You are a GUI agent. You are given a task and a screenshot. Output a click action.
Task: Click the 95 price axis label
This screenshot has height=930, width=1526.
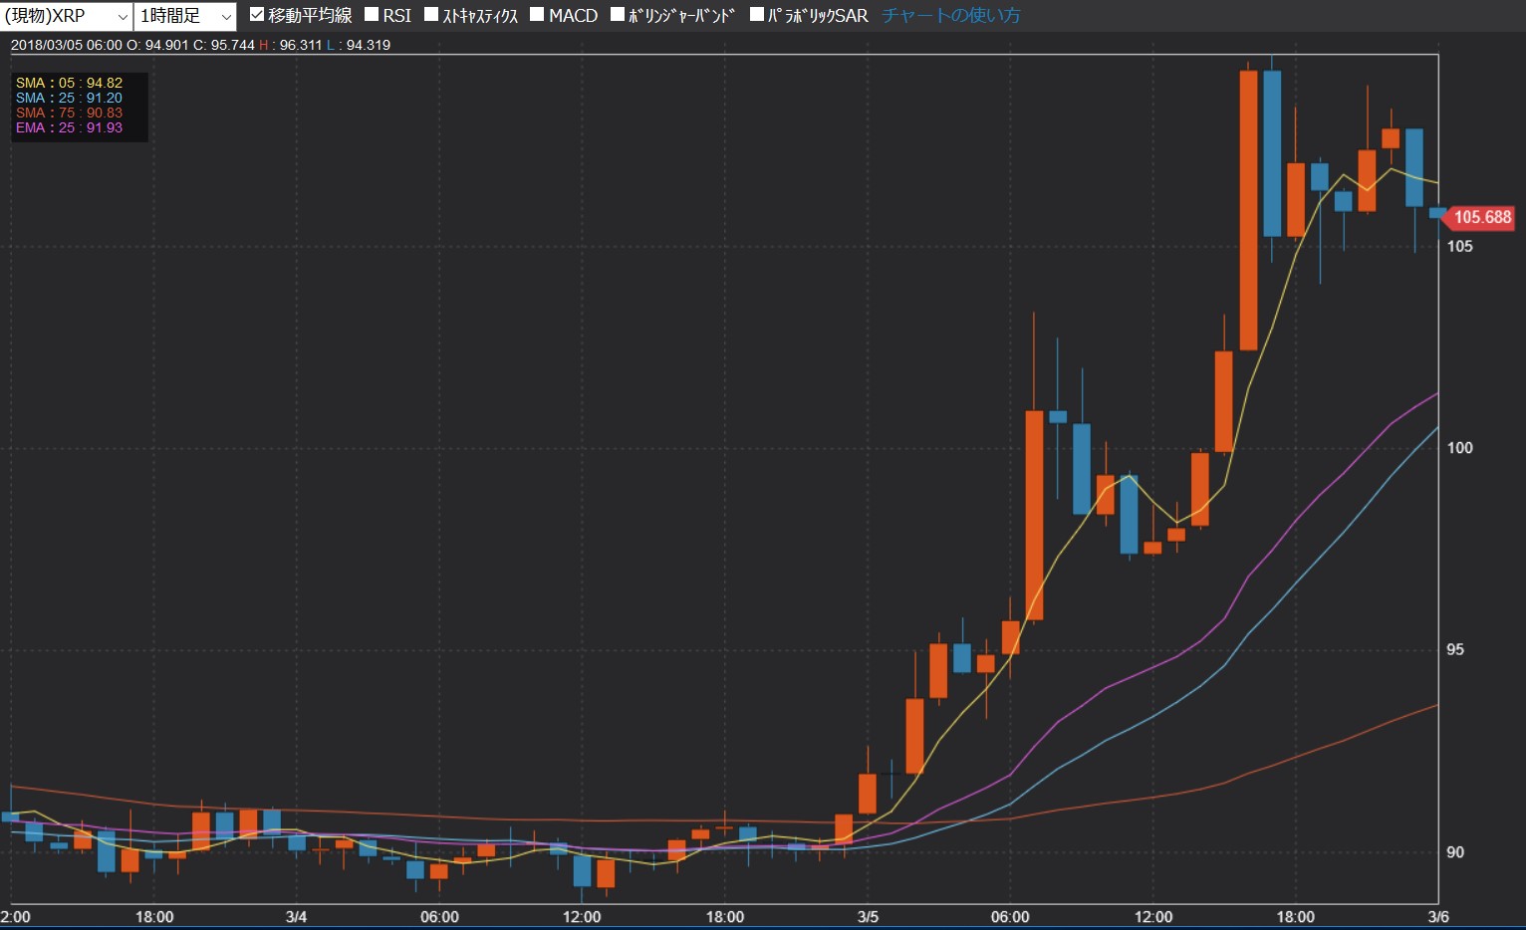(x=1455, y=650)
